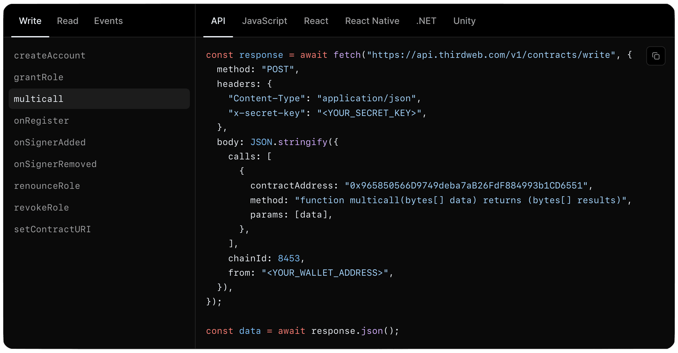Click the contract address string in code
The height and width of the screenshot is (353, 678).
coord(466,186)
